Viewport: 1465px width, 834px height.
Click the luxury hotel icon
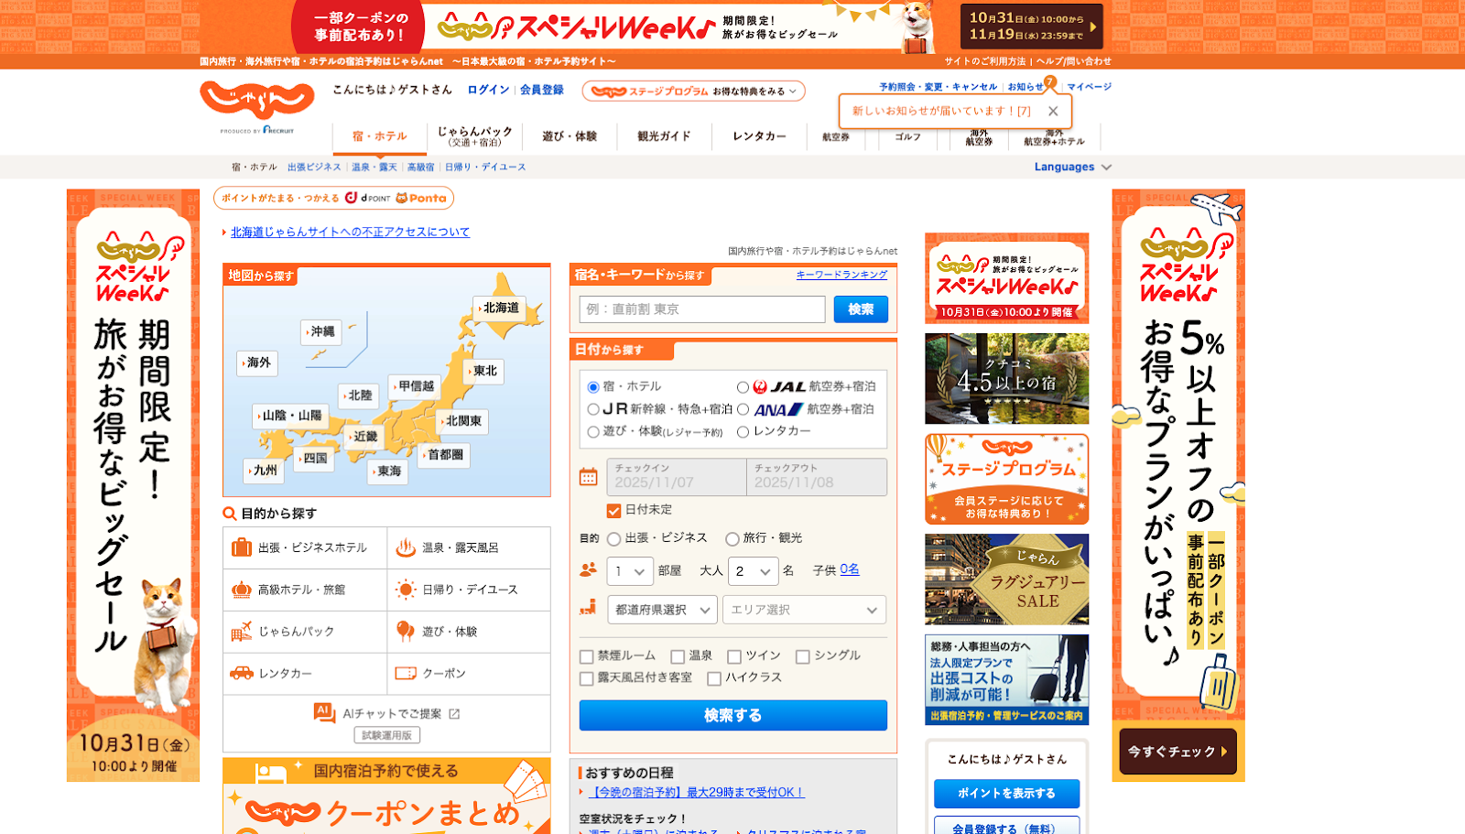point(241,590)
